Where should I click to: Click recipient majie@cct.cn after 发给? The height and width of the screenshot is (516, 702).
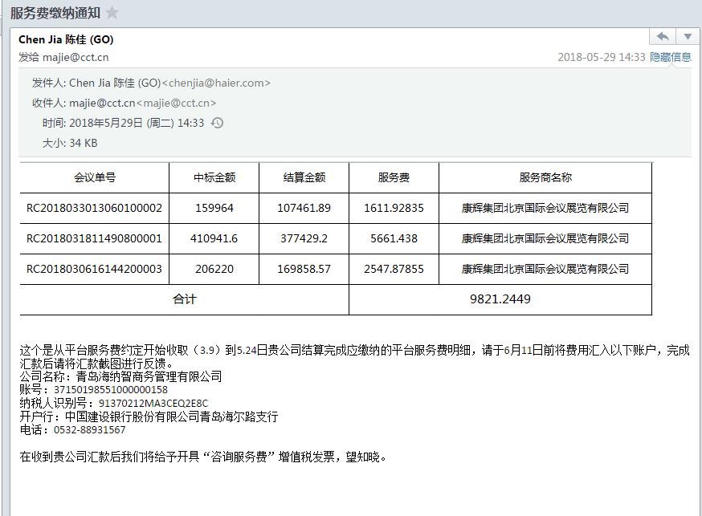pyautogui.click(x=76, y=57)
